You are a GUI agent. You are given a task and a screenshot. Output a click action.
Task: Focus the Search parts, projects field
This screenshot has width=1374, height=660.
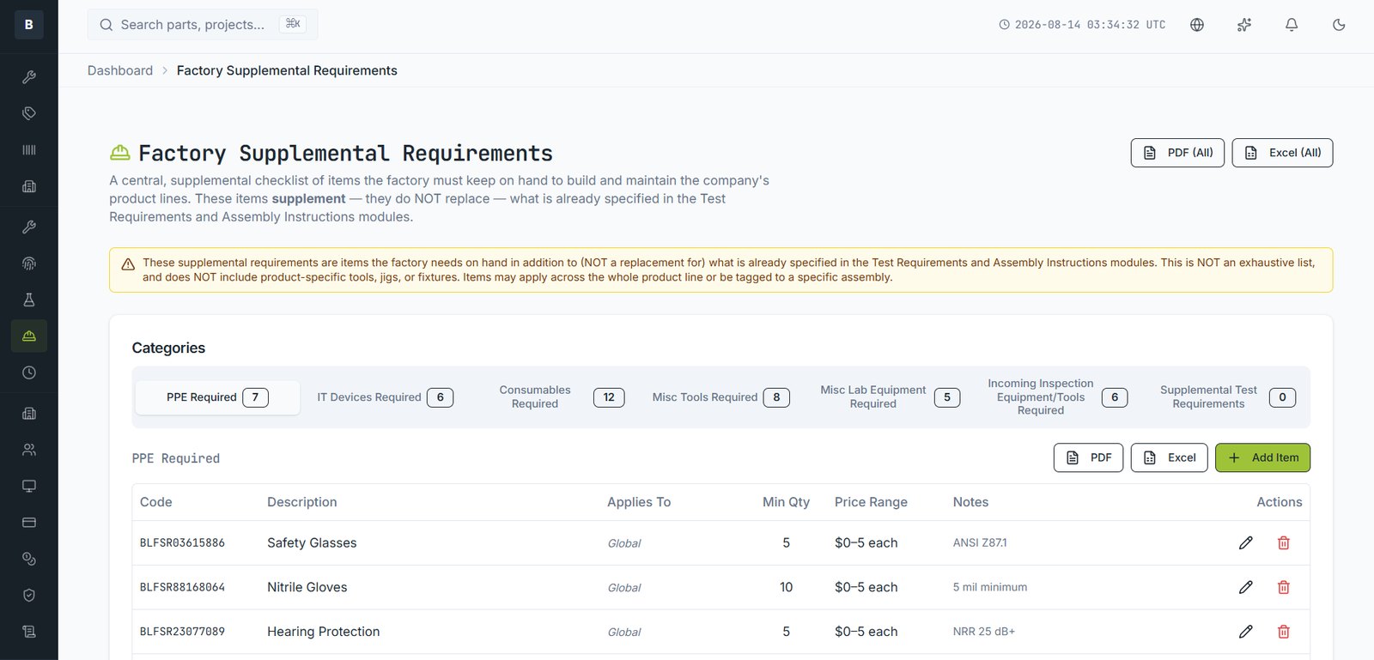click(203, 25)
